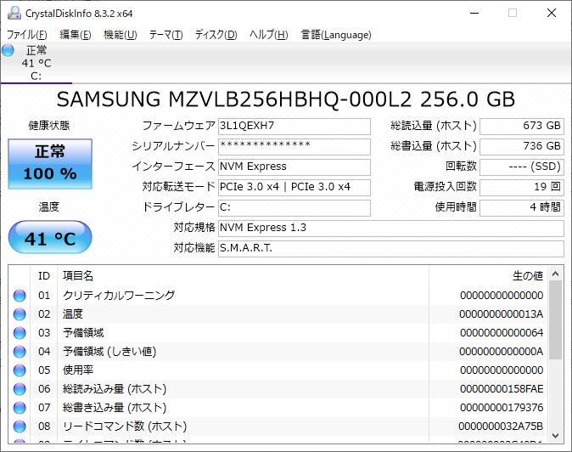Click the CrystalDiskInfo app icon in title bar
This screenshot has height=452, width=572.
14,13
